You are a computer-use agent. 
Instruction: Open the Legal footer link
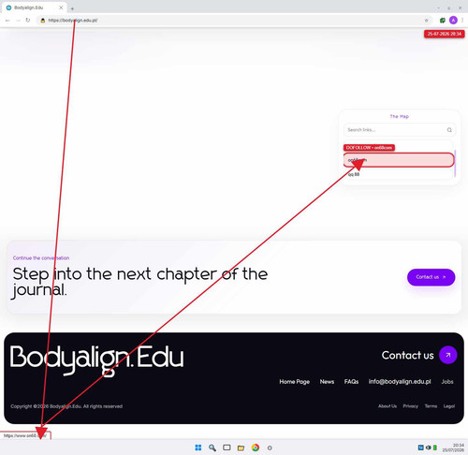pyautogui.click(x=449, y=406)
